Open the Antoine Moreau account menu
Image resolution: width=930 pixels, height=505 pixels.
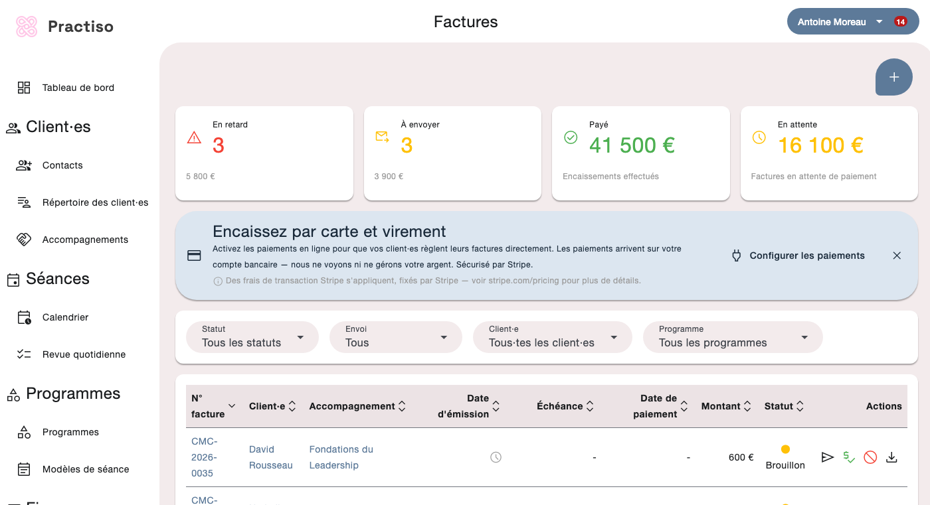pos(852,21)
